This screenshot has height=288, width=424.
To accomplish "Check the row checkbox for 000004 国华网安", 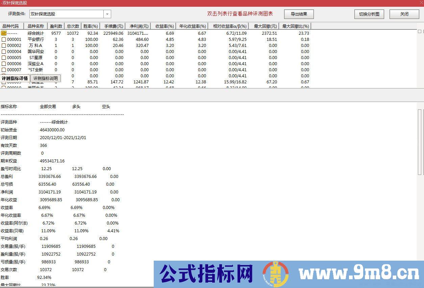I will coord(4,51).
